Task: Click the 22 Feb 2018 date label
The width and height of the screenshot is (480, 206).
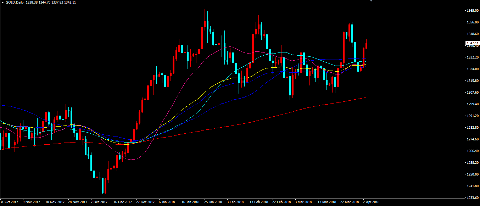Action: 281,202
